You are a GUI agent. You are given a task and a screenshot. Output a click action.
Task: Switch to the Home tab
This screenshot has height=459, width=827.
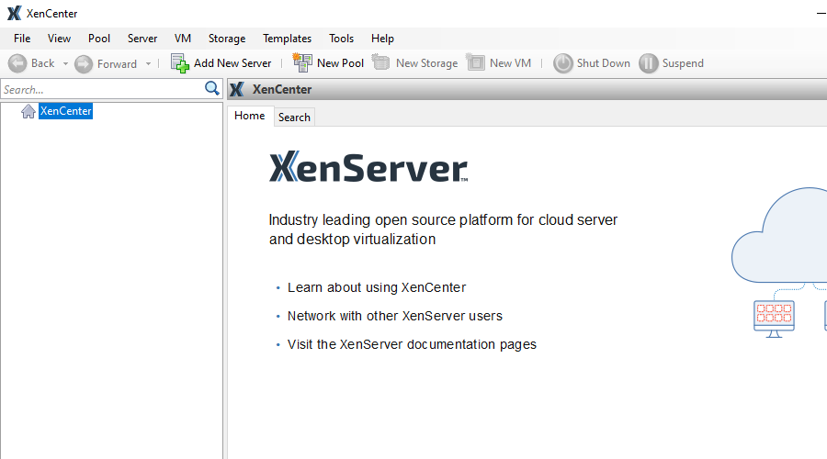tap(249, 116)
